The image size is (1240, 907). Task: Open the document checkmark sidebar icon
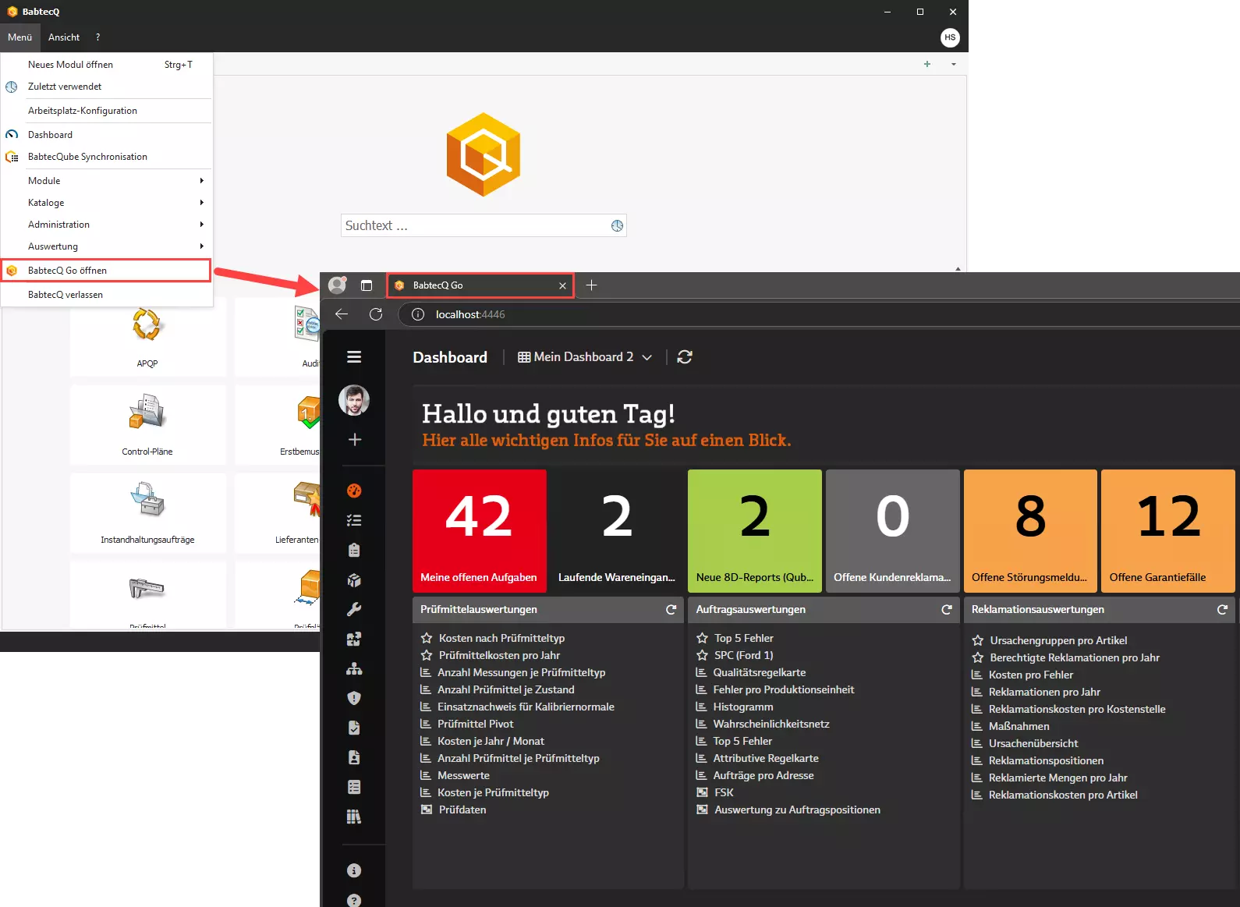[x=354, y=728]
